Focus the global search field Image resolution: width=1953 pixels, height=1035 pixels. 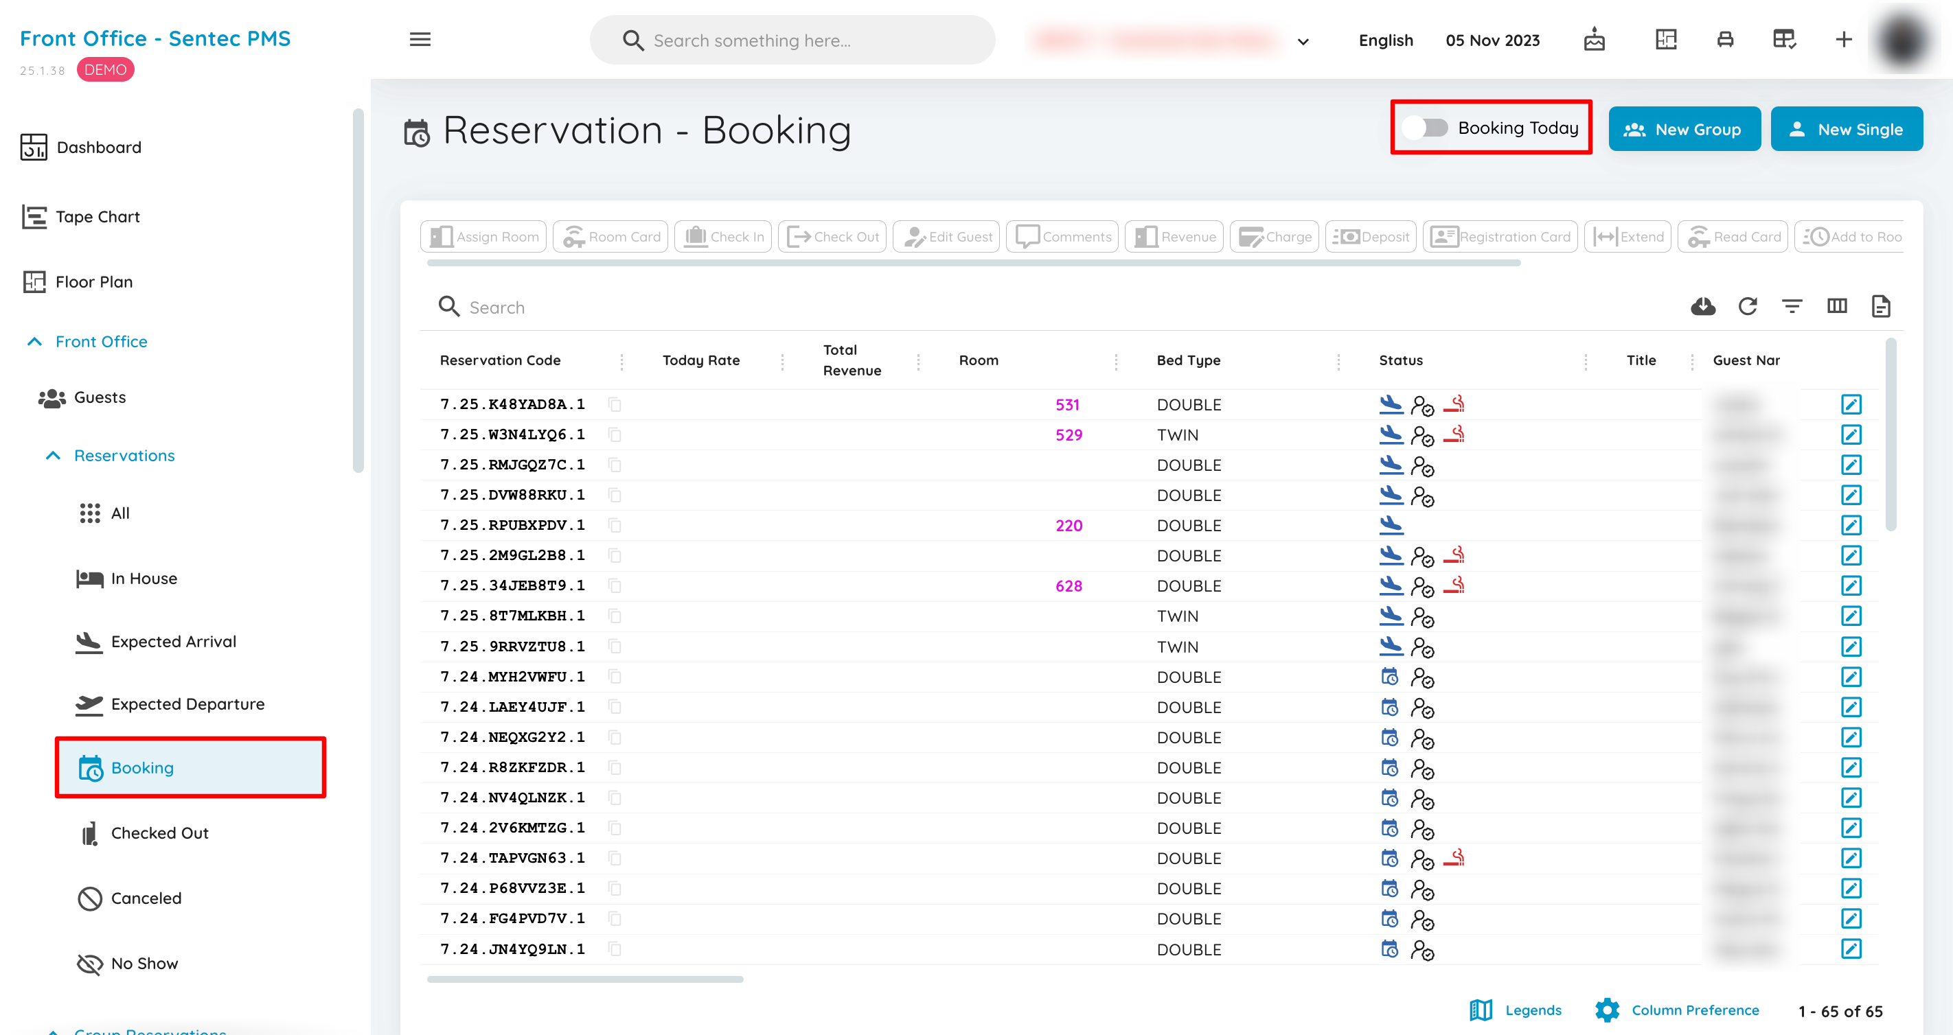coord(792,40)
